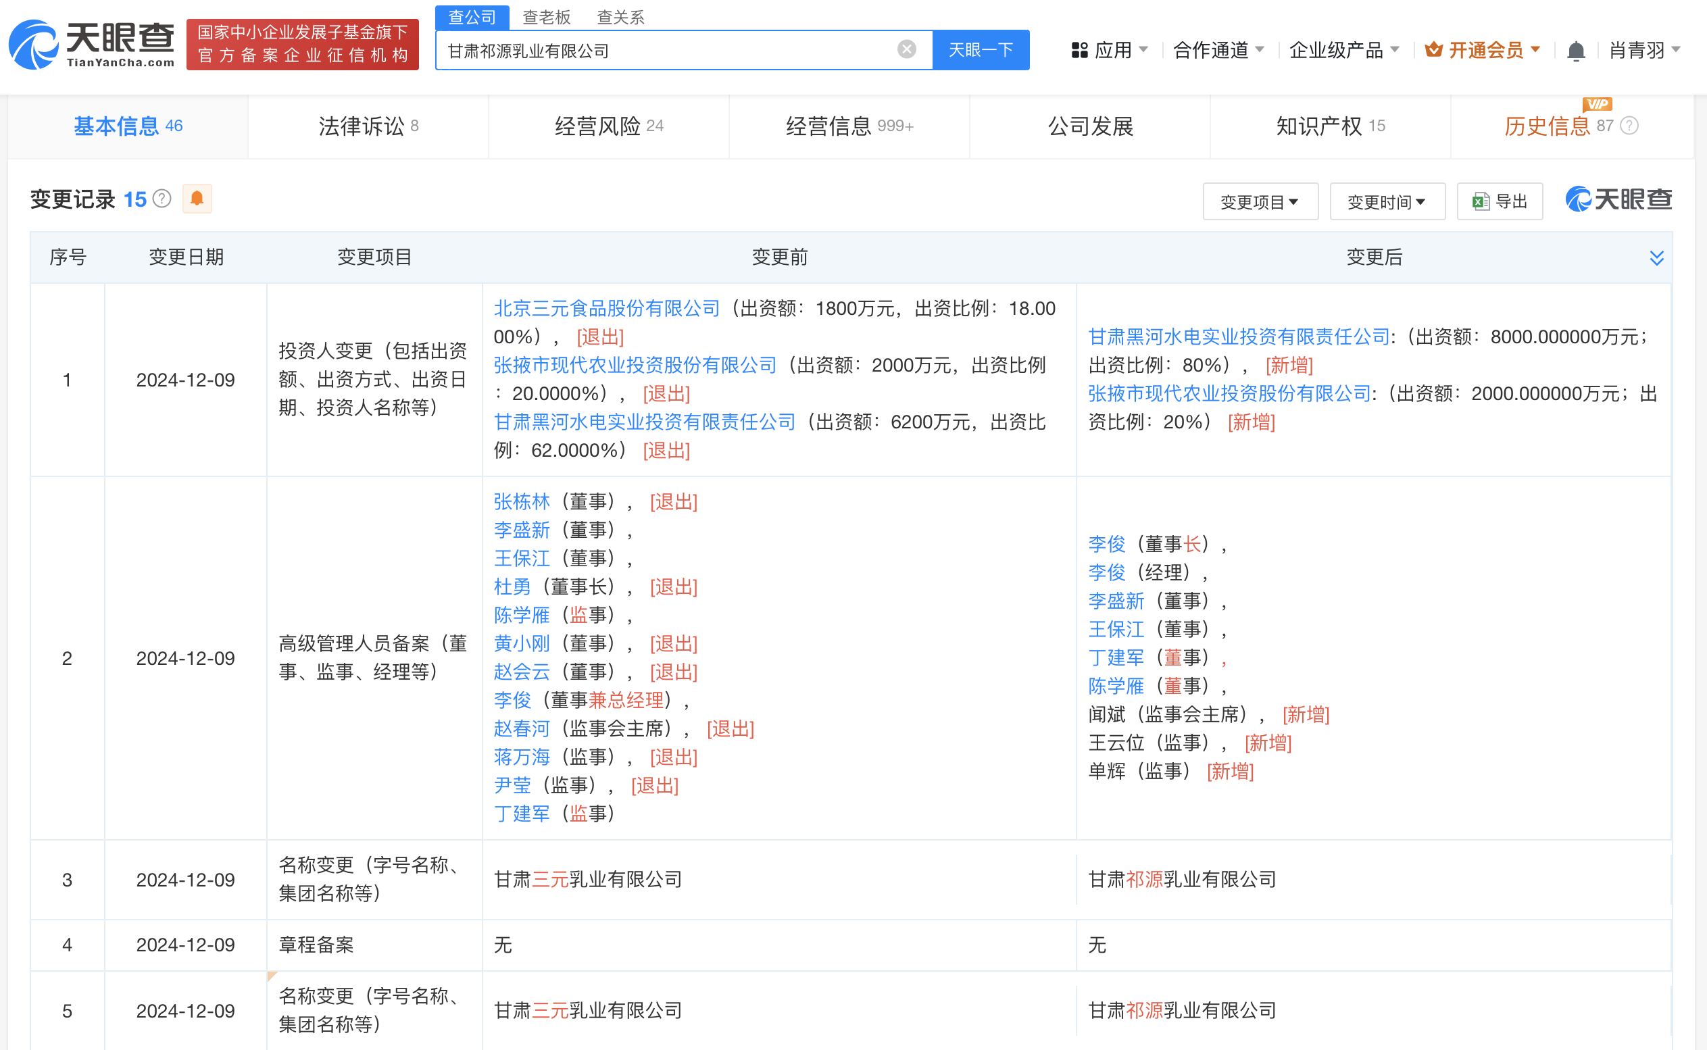Open 北京三元食品股份有限公司 company link
This screenshot has height=1050, width=1707.
[606, 308]
